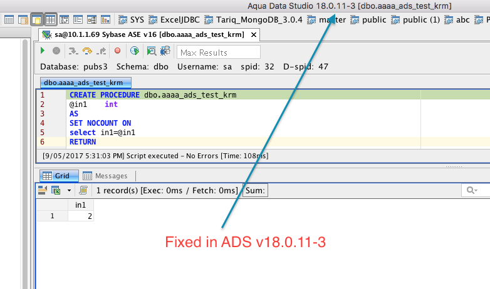Click the first results toolbar pane icon
This screenshot has height=289, width=490.
point(43,190)
